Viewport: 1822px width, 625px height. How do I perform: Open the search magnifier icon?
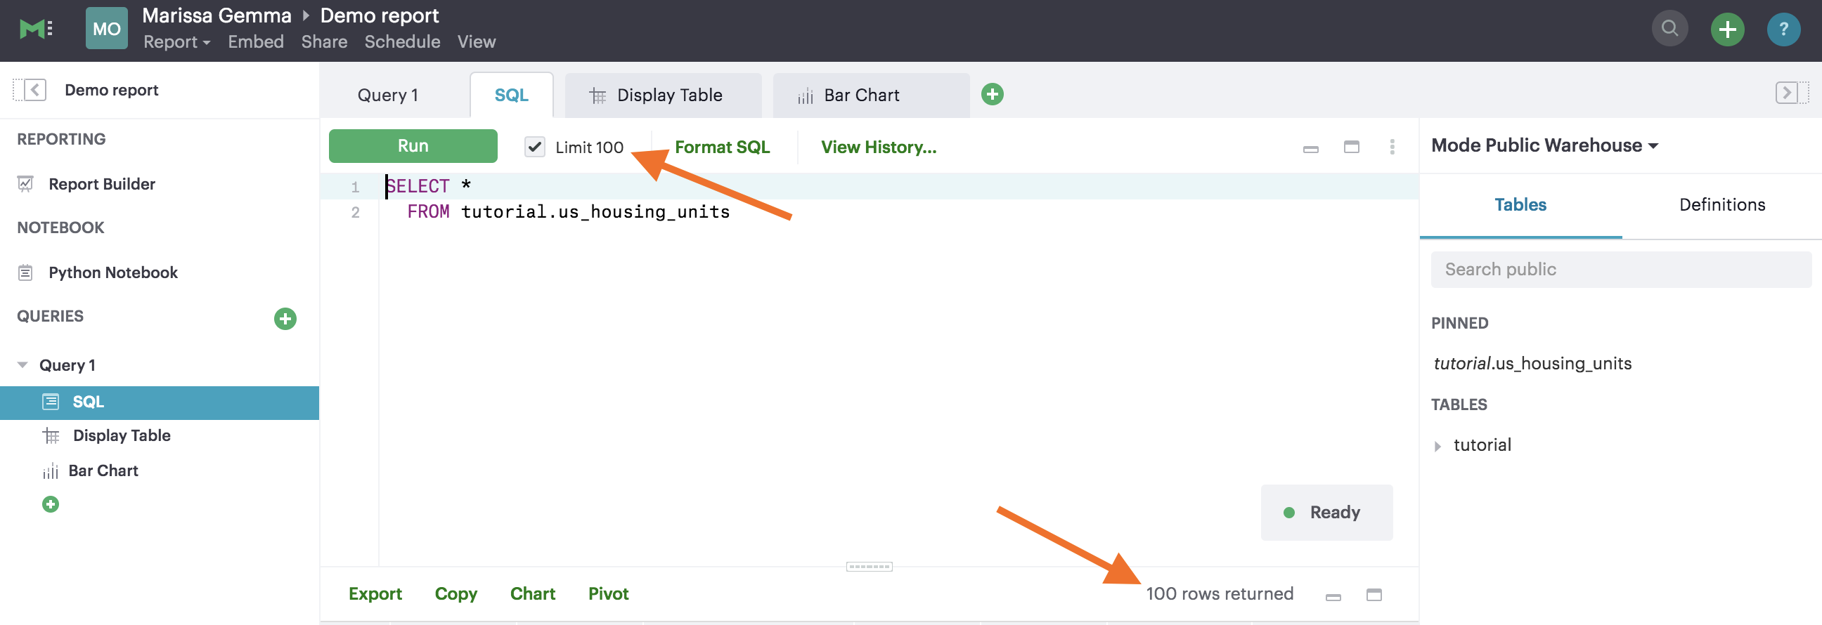pos(1669,29)
